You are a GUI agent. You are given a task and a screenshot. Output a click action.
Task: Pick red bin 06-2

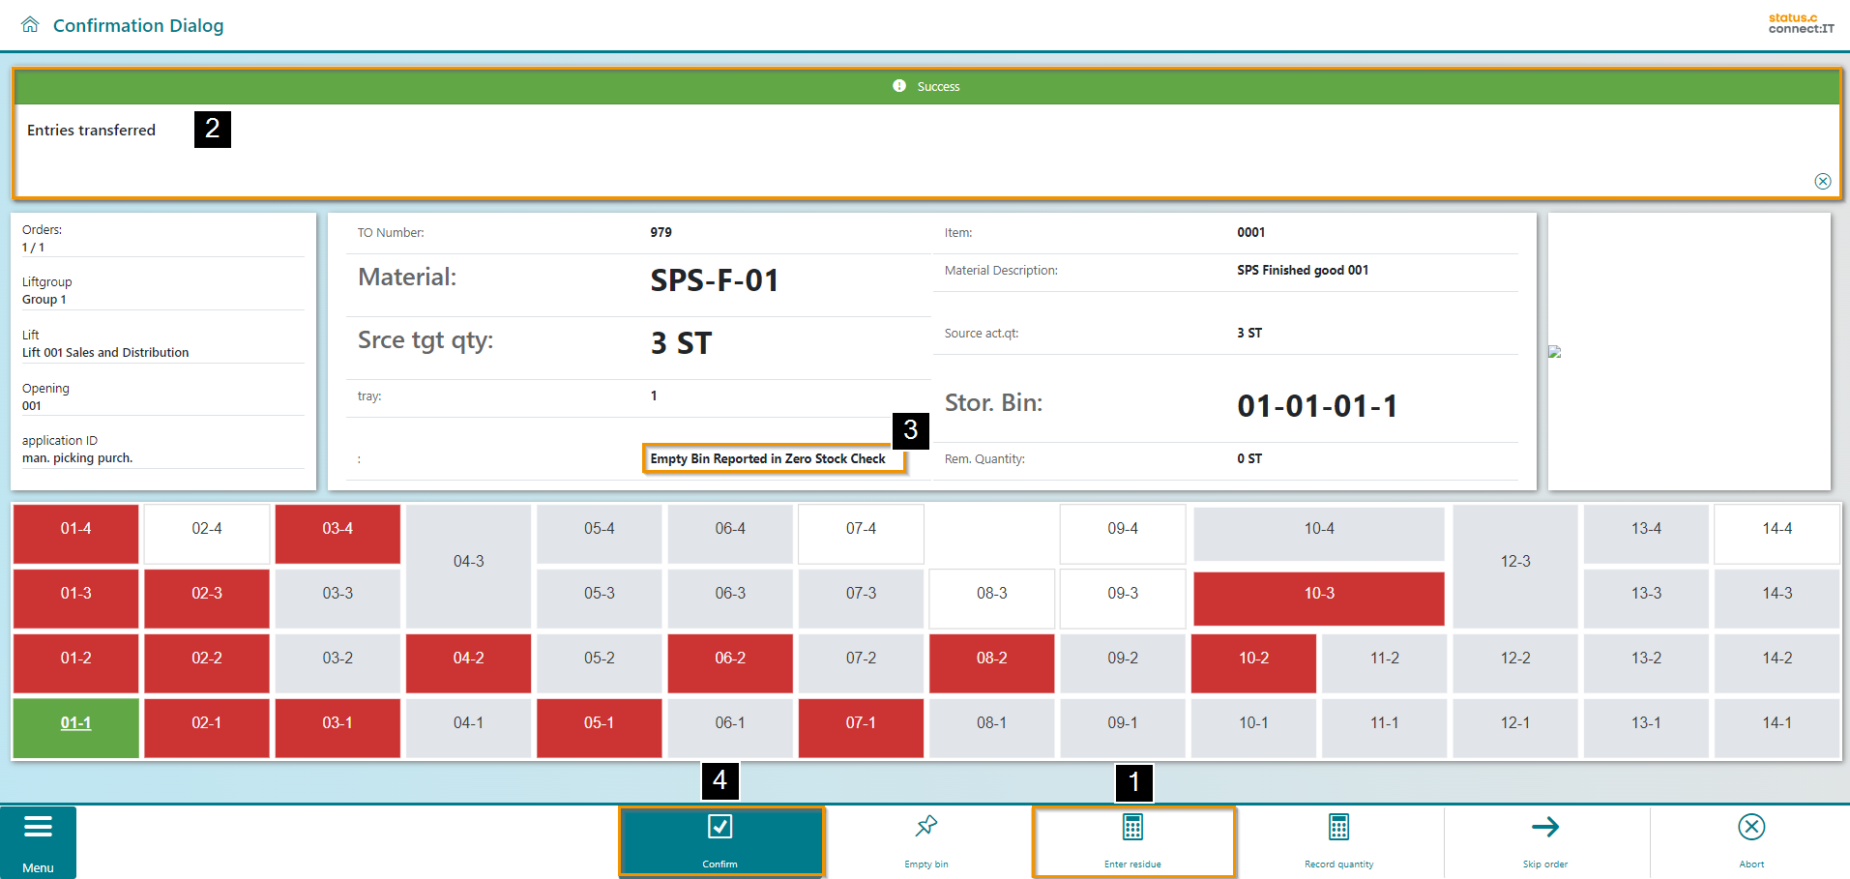(x=729, y=659)
